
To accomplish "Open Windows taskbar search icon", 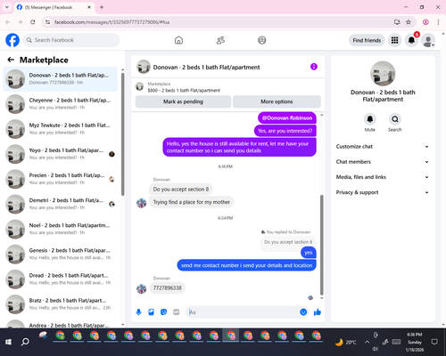I will 25,342.
